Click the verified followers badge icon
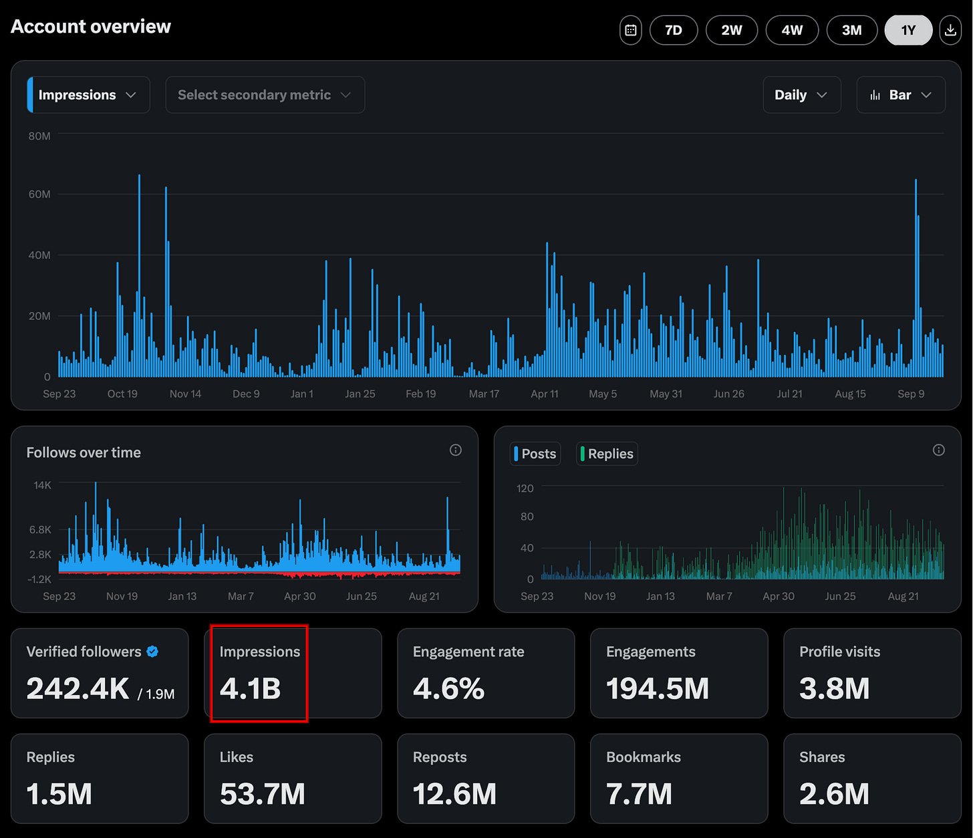The image size is (973, 838). click(152, 652)
